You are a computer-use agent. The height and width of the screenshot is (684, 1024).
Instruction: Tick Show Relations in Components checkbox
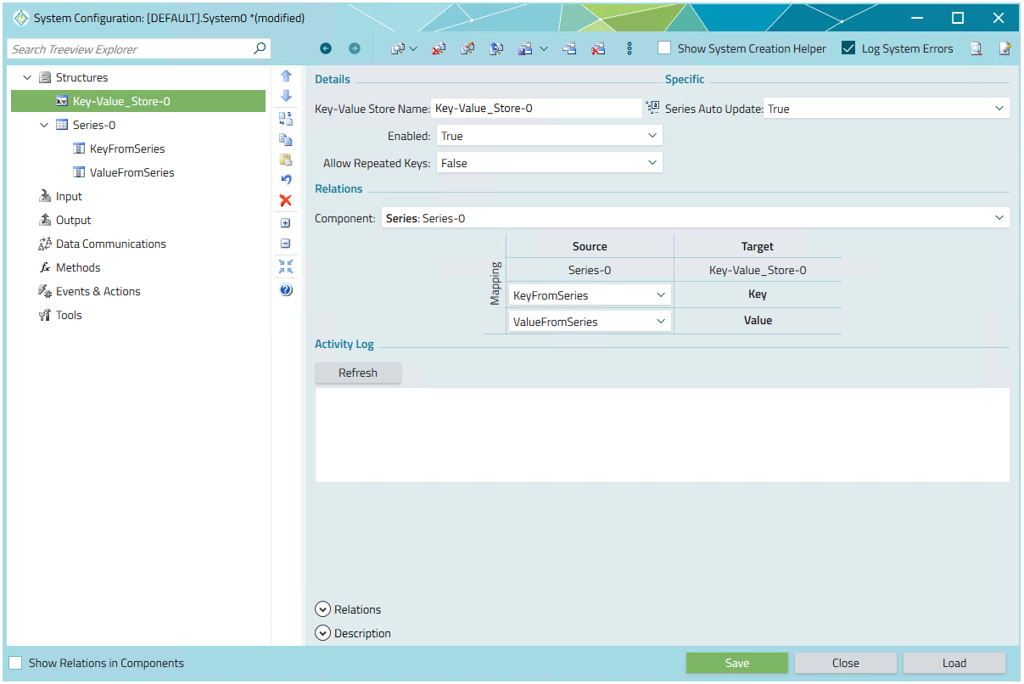(x=15, y=663)
